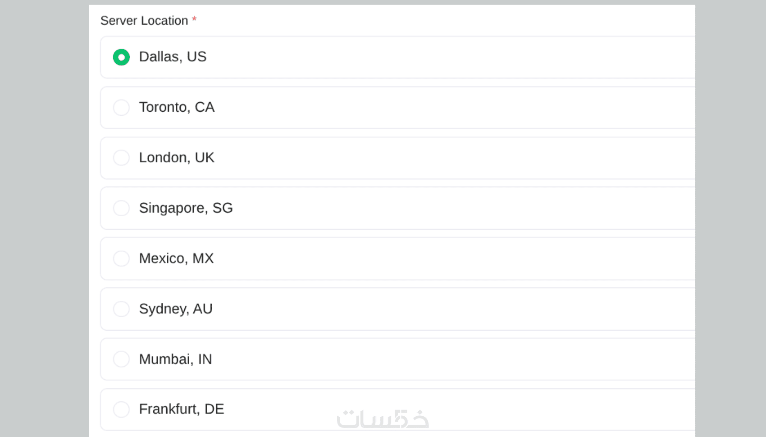Screen dimensions: 766x437
Task: Click the red required asterisk
Action: [194, 20]
